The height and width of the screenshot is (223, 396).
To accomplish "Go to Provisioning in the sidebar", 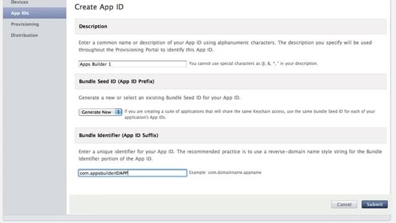I will tap(25, 24).
